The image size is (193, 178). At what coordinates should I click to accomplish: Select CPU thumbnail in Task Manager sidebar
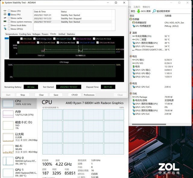point(8,103)
